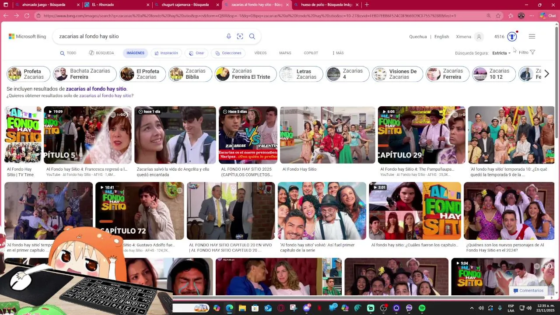This screenshot has width=560, height=315.
Task: Open the VÍDEOS tab
Action: [260, 53]
